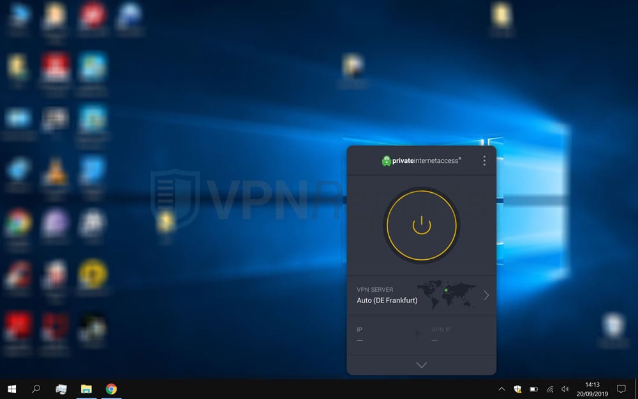Image resolution: width=638 pixels, height=399 pixels.
Task: Toggle the VPN power button on
Action: [421, 225]
